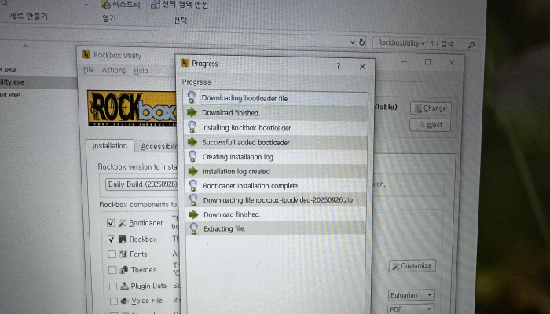Select the first 'Download finished' row below bootloader file
The image size is (550, 314).
point(276,113)
